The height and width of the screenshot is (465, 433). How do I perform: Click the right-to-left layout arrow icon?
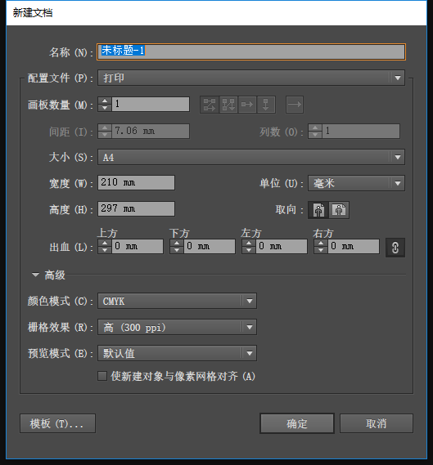pyautogui.click(x=295, y=105)
